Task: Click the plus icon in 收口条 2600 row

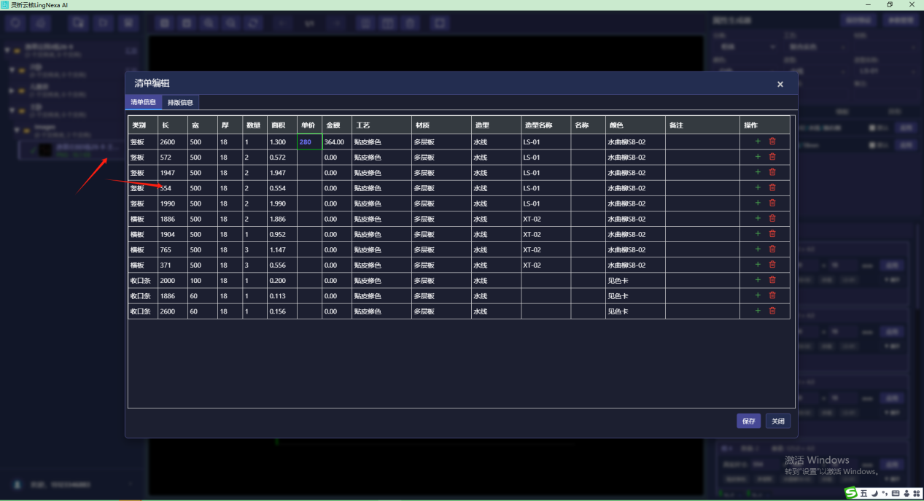Action: click(x=758, y=311)
